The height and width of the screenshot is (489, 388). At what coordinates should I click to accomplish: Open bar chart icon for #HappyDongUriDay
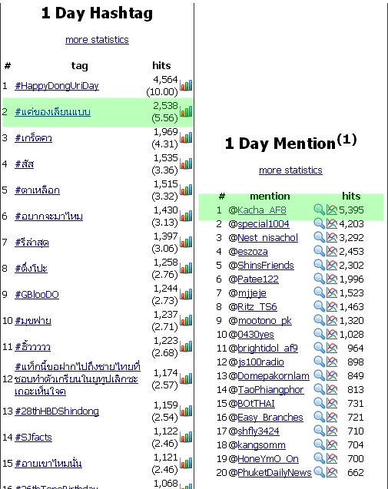tap(186, 85)
